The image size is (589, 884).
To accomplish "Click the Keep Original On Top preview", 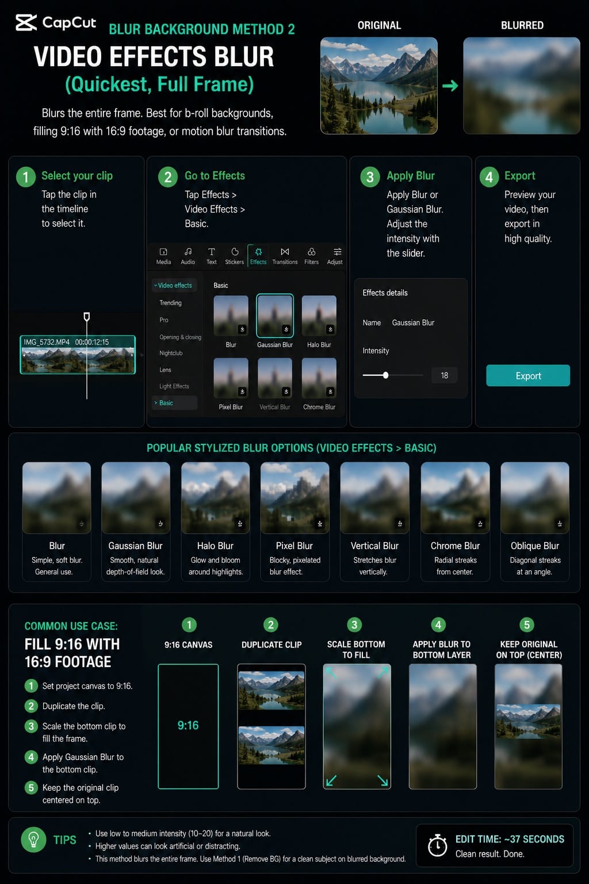I will [529, 726].
